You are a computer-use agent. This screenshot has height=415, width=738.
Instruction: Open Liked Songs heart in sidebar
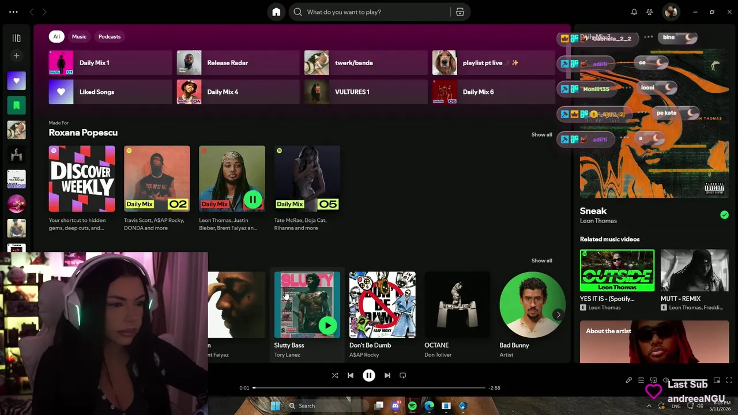(x=16, y=81)
